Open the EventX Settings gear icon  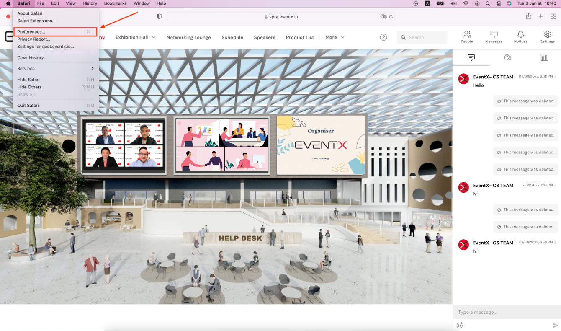click(x=547, y=36)
